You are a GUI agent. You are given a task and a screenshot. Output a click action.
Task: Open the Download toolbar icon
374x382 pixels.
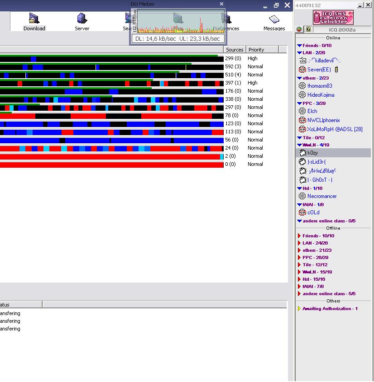click(x=34, y=21)
